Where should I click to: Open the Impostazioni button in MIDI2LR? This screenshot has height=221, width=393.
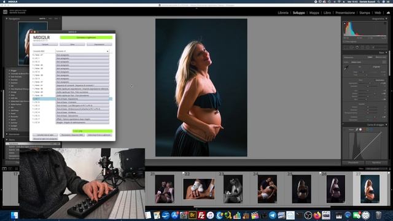coord(99,44)
